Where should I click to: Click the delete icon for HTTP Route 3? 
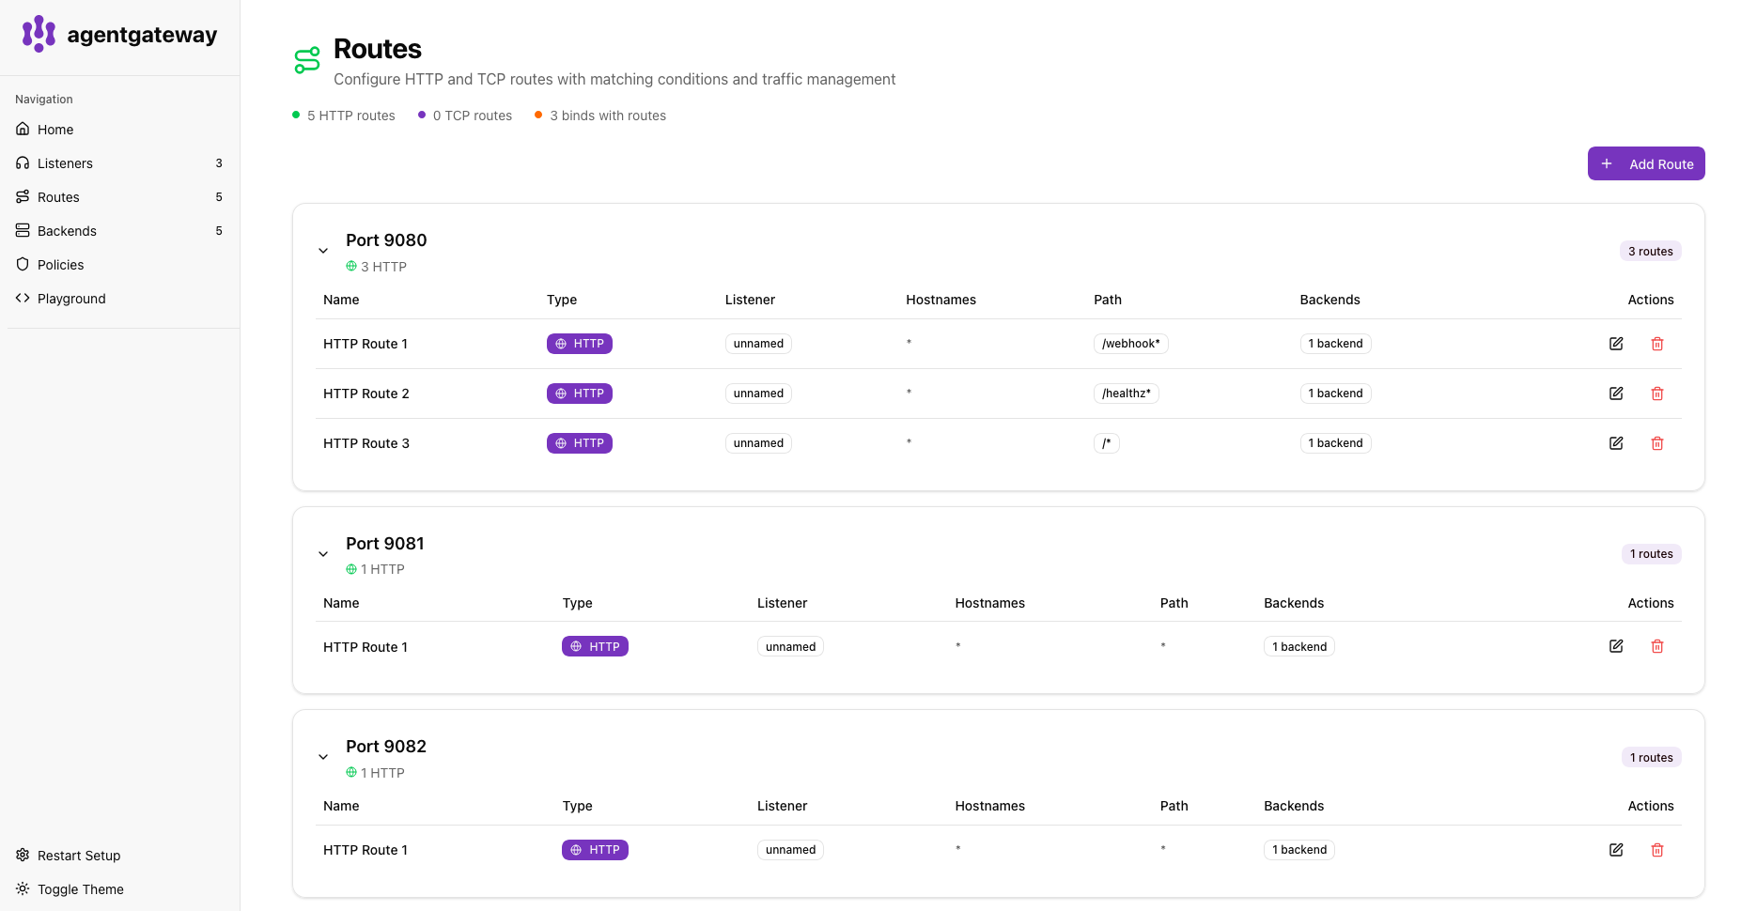(1657, 442)
